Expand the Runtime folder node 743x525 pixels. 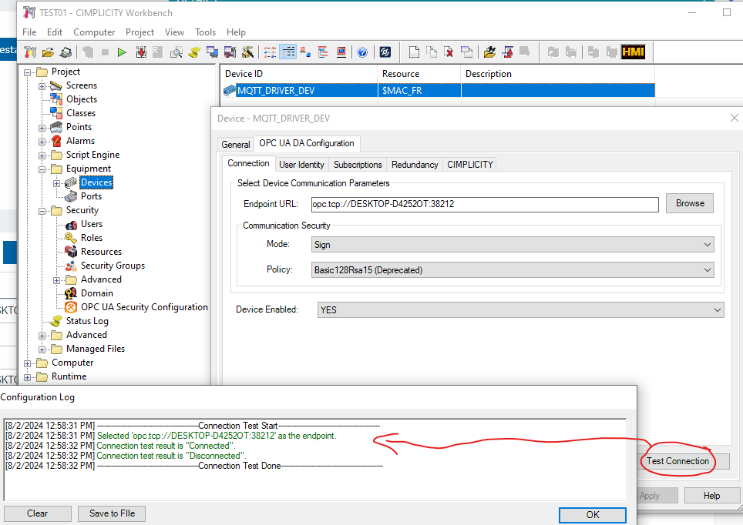(x=28, y=377)
